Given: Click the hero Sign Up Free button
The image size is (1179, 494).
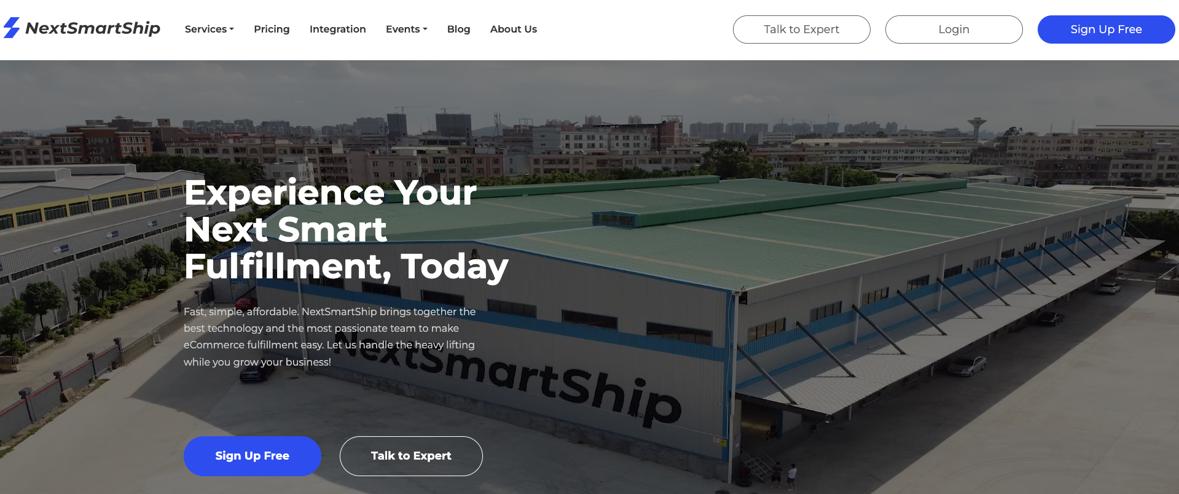Looking at the screenshot, I should click(x=253, y=456).
